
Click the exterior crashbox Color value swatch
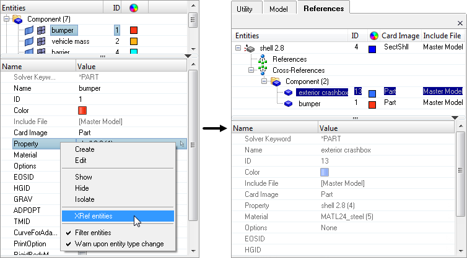click(325, 172)
